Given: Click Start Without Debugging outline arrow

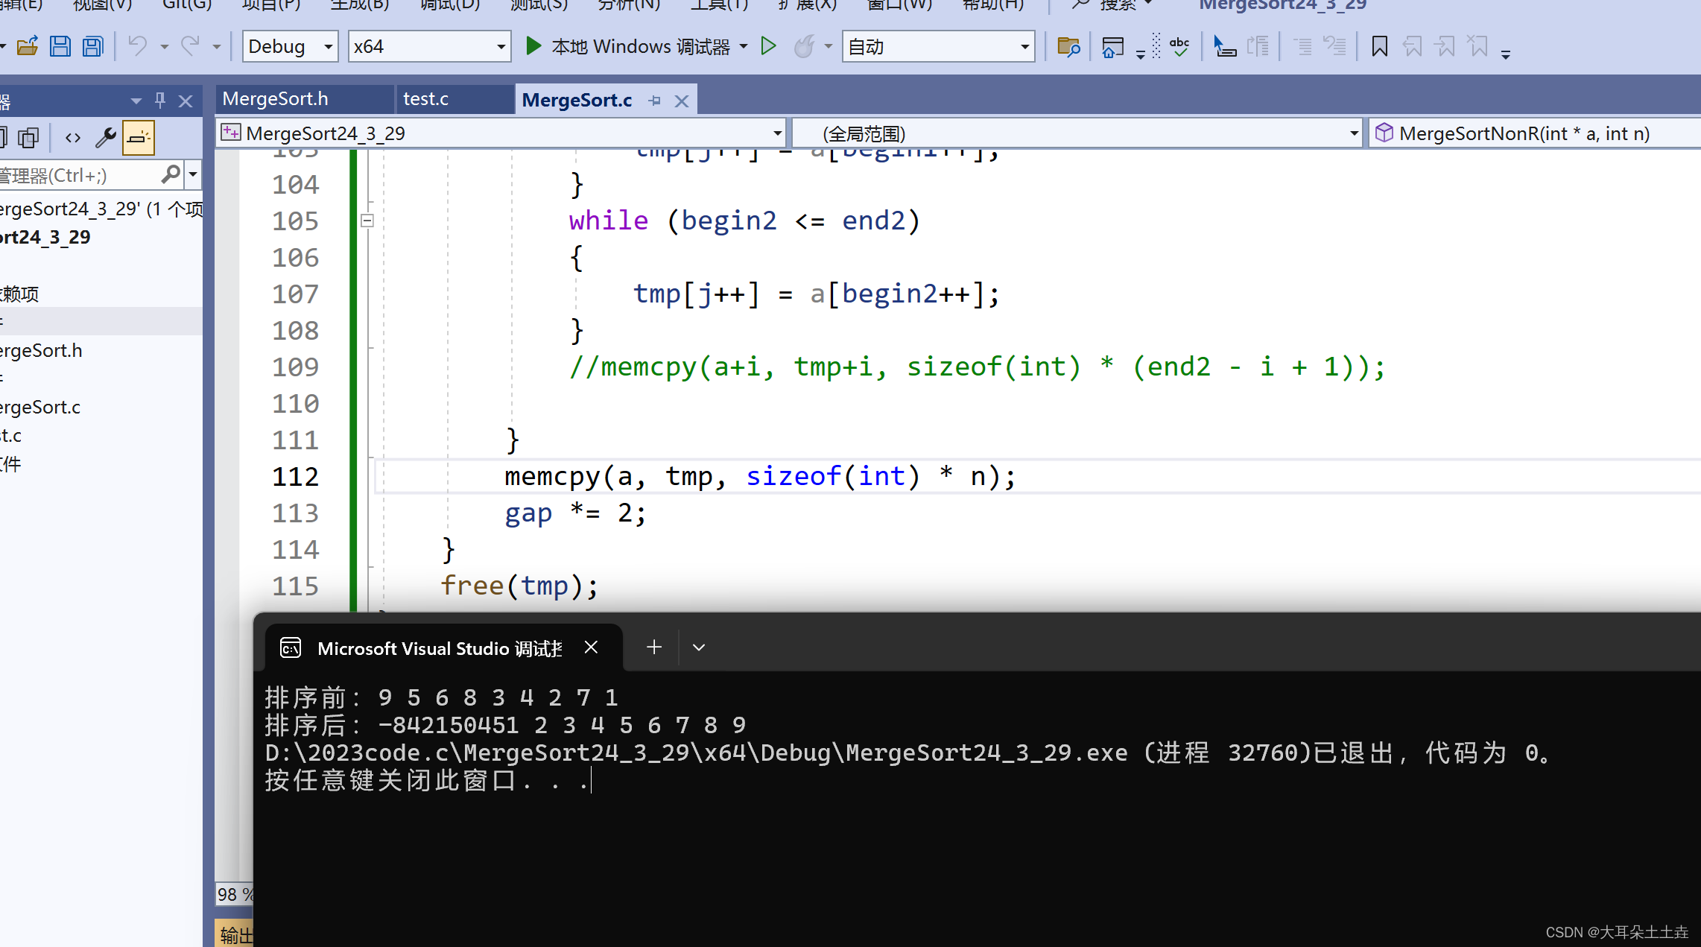Looking at the screenshot, I should (768, 46).
